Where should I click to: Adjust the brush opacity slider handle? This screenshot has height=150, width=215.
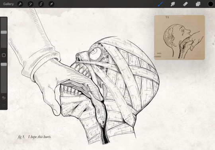tap(4, 64)
